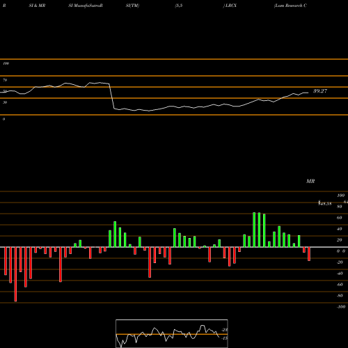Click the 'SI MunafaSutraR' header text
This screenshot has height=348, width=348.
click(x=86, y=6)
